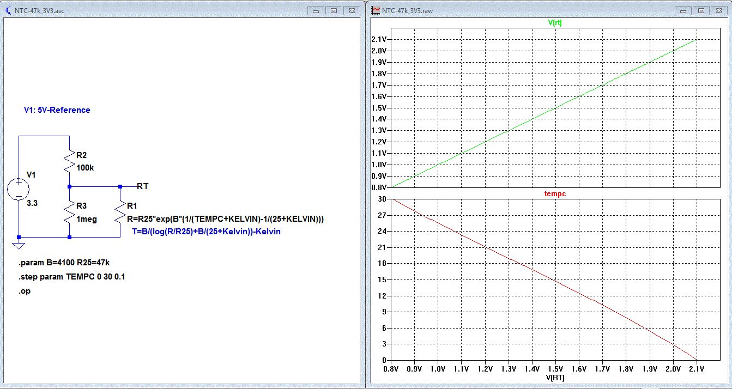The width and height of the screenshot is (732, 389).
Task: Click the R1 thermistor resistor symbol
Action: (120, 212)
